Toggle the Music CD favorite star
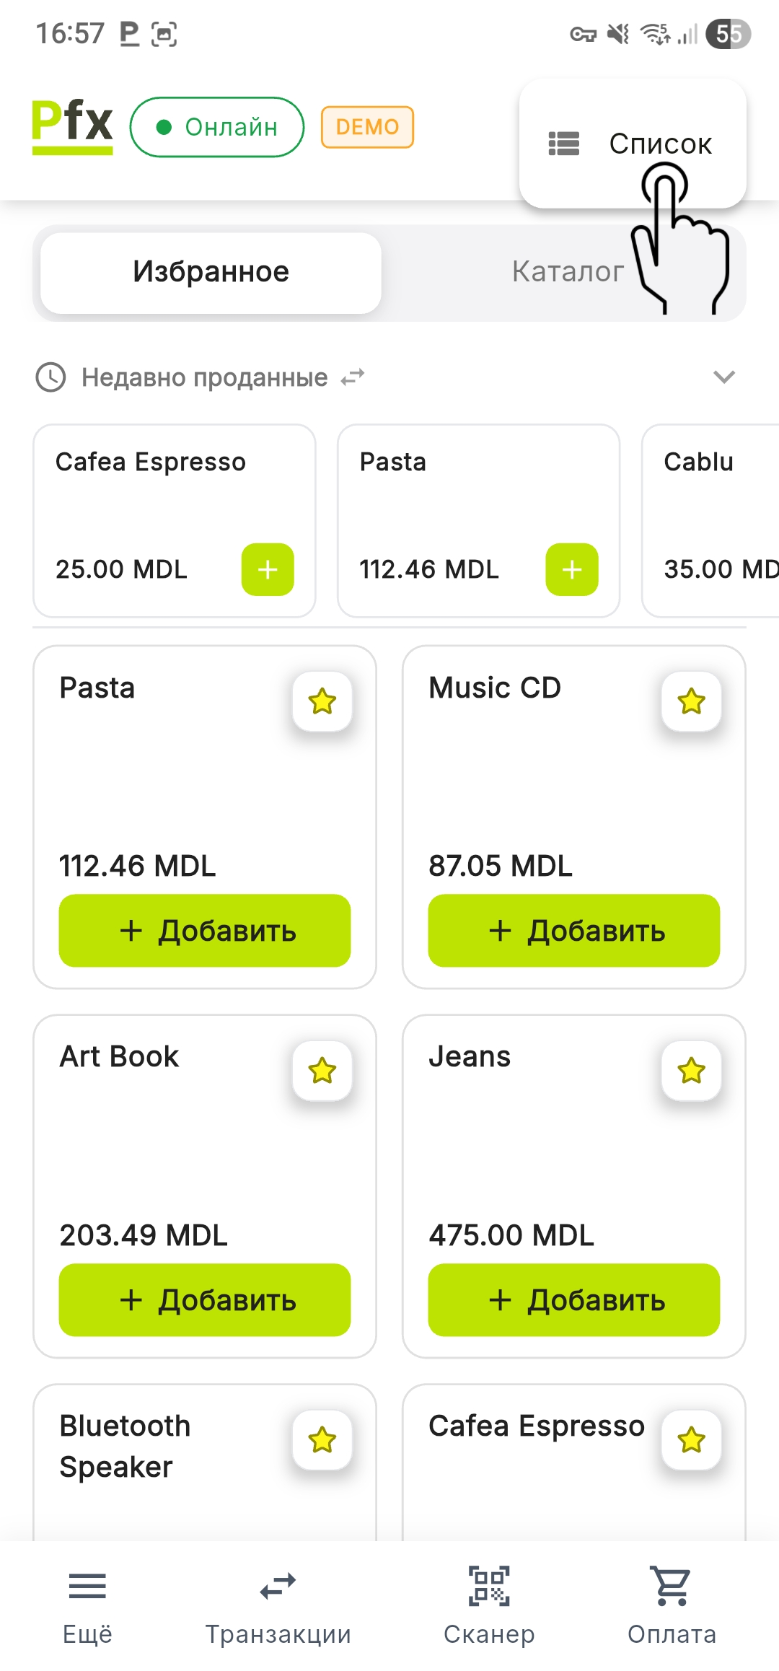Screen dimensions: 779x1671 [x=692, y=701]
